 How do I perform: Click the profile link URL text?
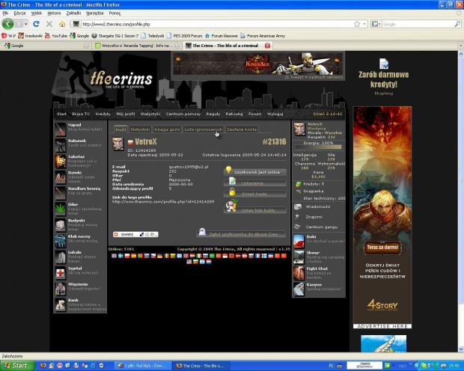[163, 201]
